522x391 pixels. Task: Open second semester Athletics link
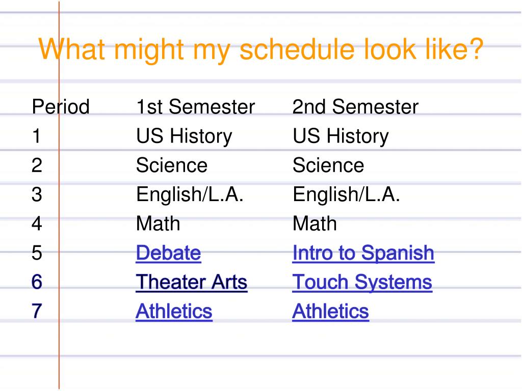coord(330,312)
